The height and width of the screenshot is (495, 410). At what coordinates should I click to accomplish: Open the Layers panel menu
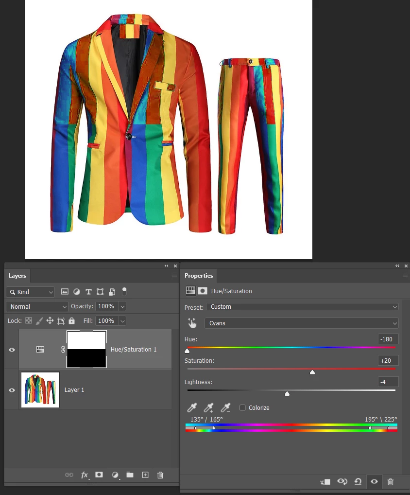coord(174,276)
